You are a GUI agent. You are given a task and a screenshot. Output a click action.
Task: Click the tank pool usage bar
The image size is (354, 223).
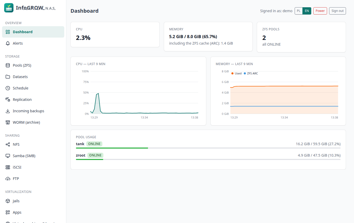pos(208,148)
